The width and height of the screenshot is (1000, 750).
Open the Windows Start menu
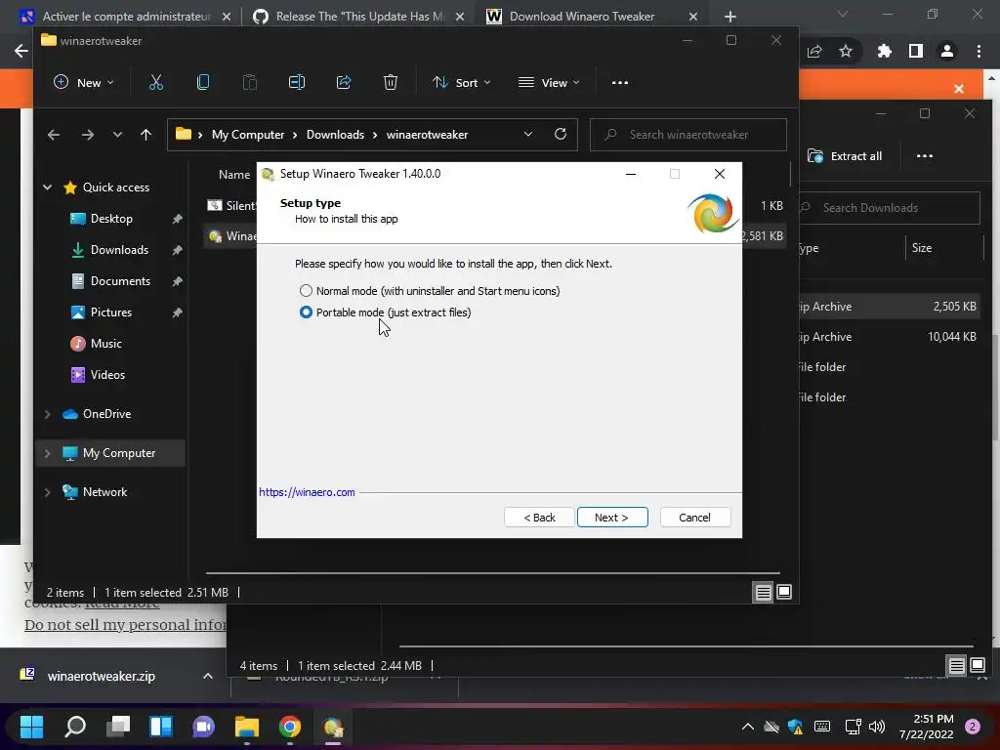pos(31,727)
